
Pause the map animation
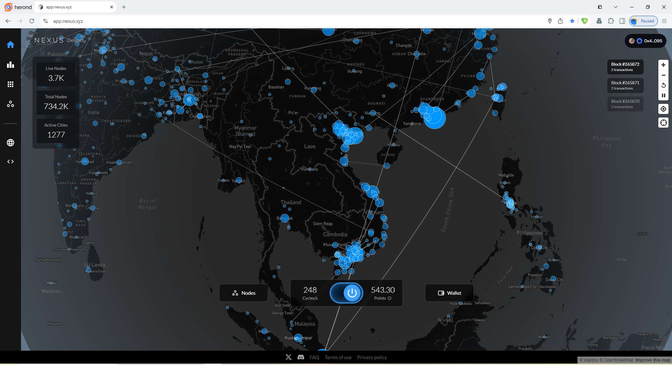click(x=663, y=95)
